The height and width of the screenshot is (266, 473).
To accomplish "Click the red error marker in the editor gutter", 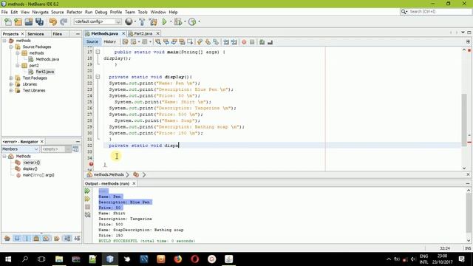I will point(91,164).
